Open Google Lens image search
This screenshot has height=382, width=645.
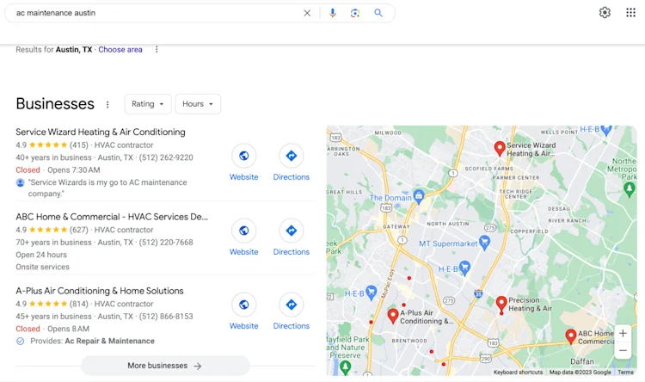[x=355, y=13]
